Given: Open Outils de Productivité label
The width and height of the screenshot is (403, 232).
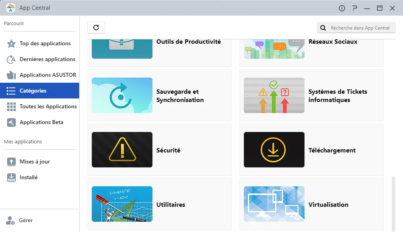Looking at the screenshot, I should coord(188,42).
